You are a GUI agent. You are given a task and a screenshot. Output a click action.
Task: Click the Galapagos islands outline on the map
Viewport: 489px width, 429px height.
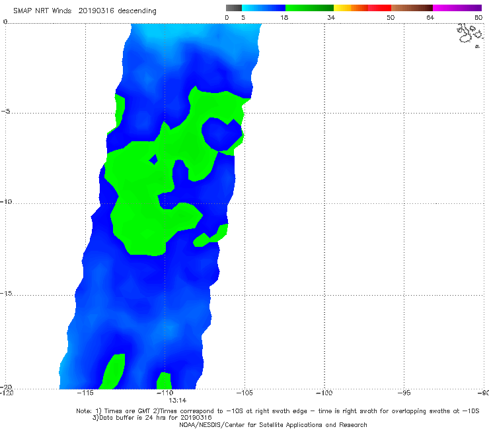tap(470, 35)
